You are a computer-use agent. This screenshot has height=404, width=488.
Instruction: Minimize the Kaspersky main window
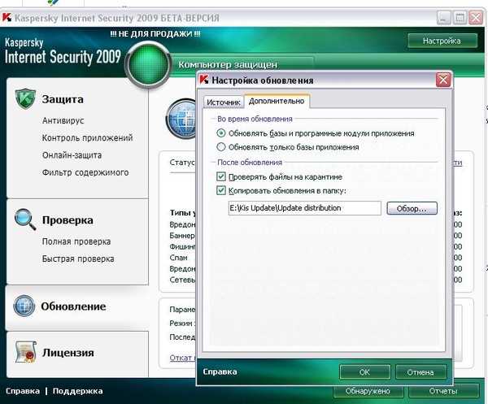[x=443, y=18]
